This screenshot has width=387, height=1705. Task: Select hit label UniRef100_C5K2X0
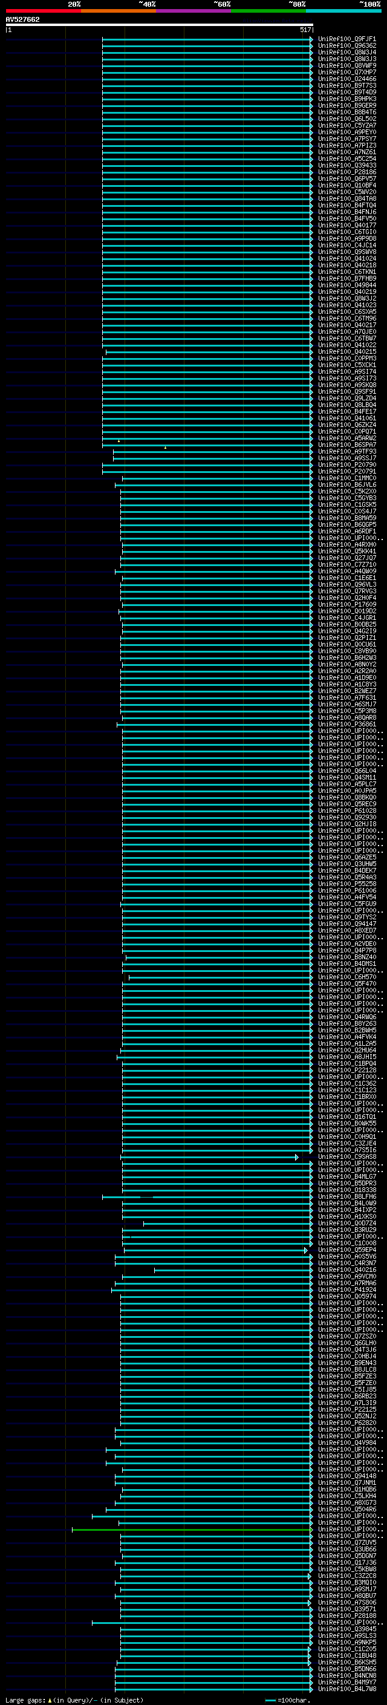pos(346,491)
